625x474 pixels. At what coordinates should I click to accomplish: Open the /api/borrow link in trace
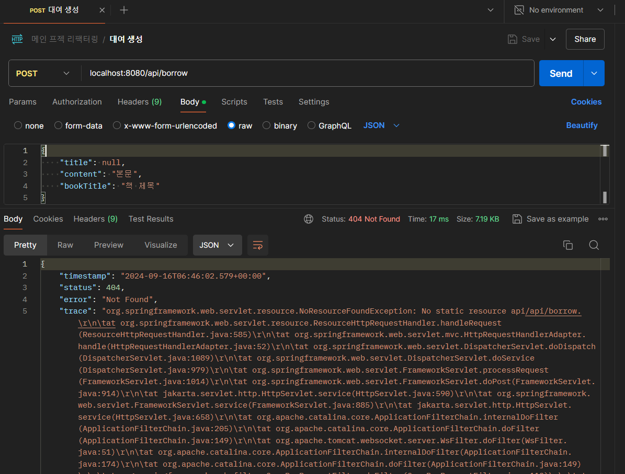click(553, 311)
